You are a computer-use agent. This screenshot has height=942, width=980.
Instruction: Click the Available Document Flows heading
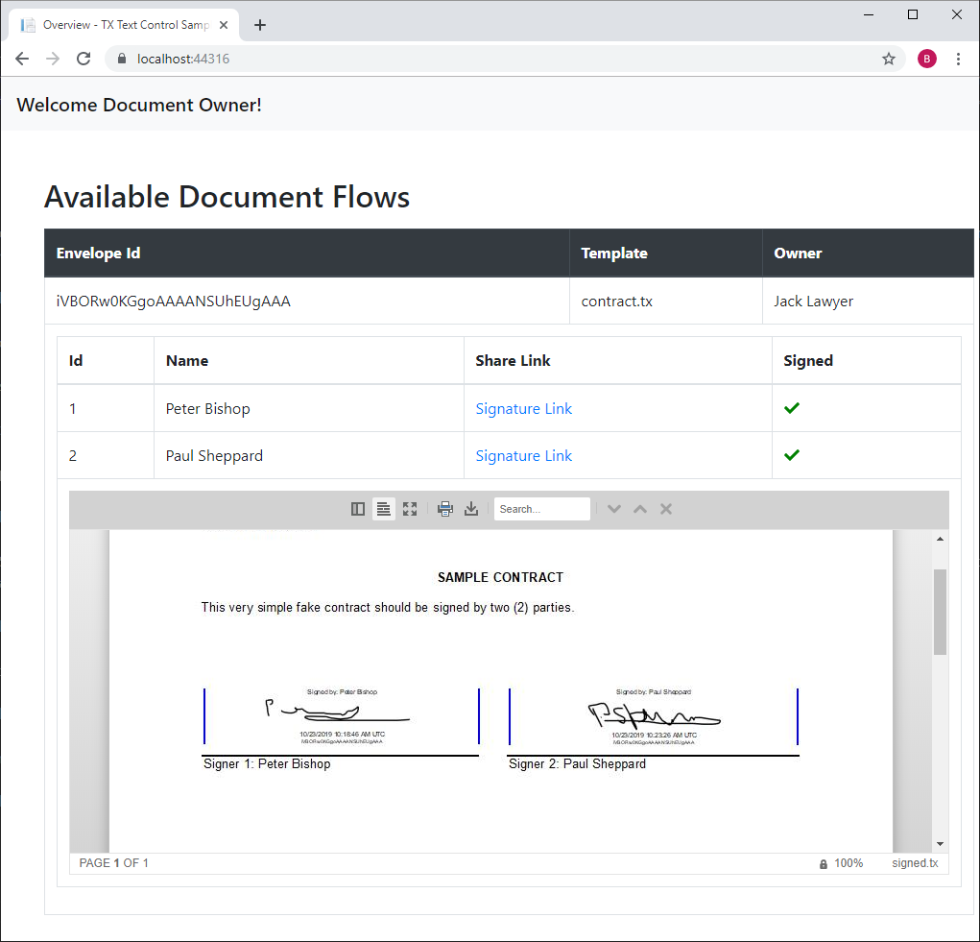click(227, 197)
